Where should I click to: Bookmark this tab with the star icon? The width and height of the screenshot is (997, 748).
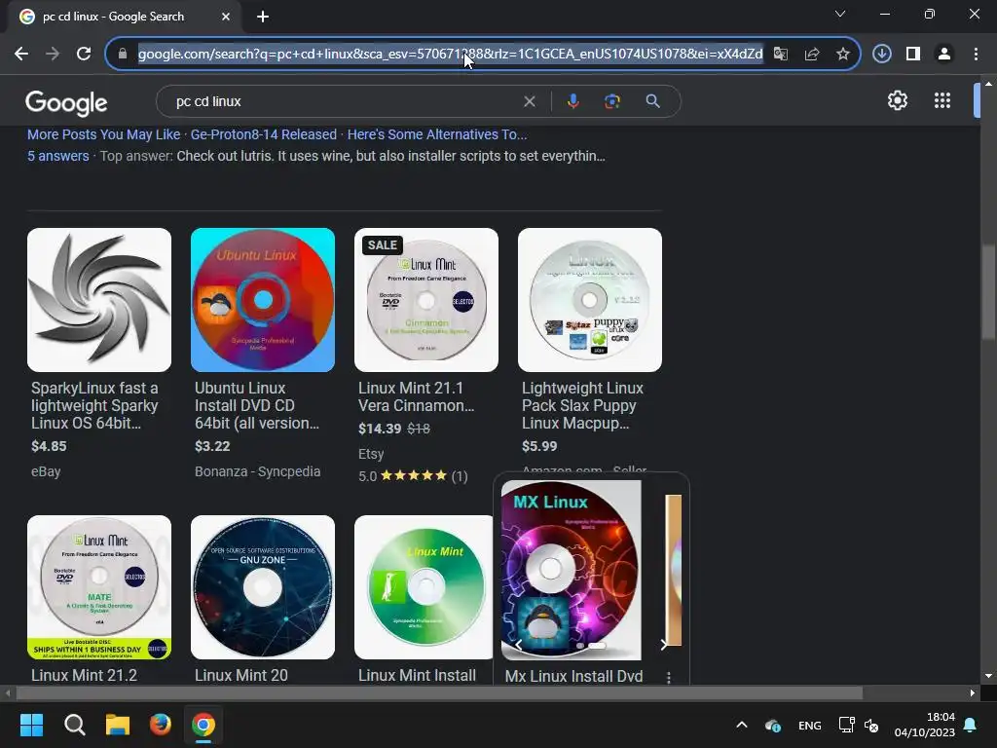[843, 55]
